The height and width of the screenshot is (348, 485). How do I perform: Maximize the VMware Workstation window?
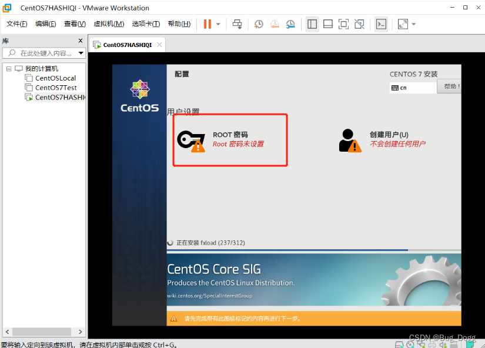(x=465, y=8)
